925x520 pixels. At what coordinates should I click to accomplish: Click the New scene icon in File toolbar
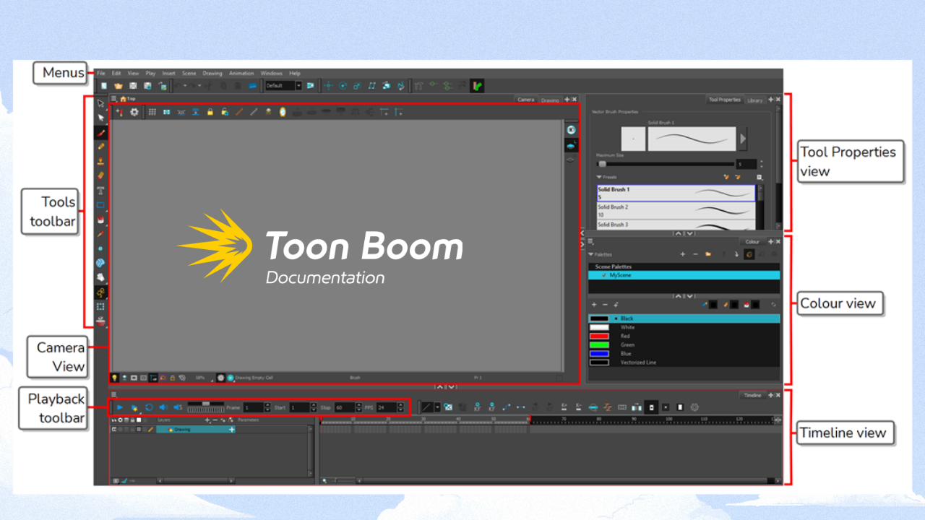tap(104, 86)
